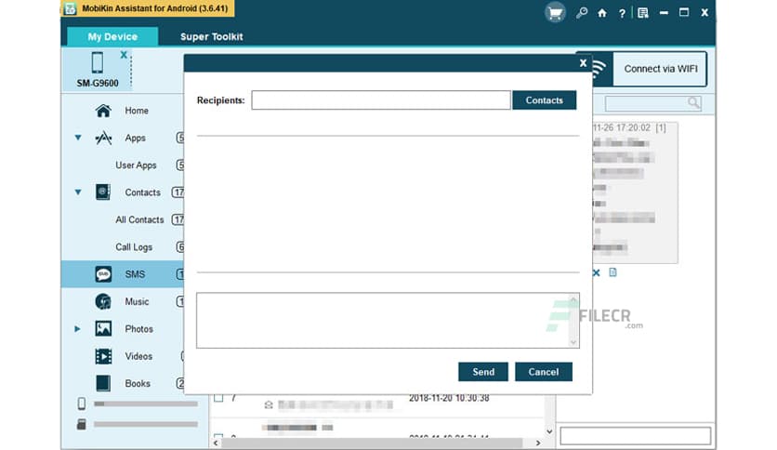Open All Contacts in sidebar
777x450 pixels.
139,219
